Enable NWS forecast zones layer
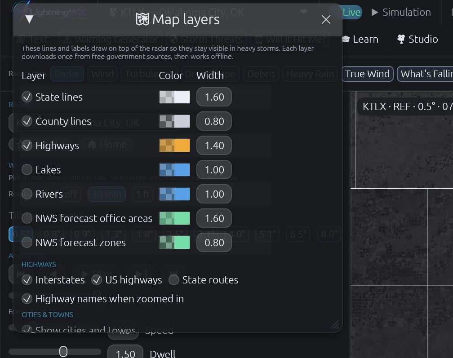The image size is (453, 358). coord(27,243)
